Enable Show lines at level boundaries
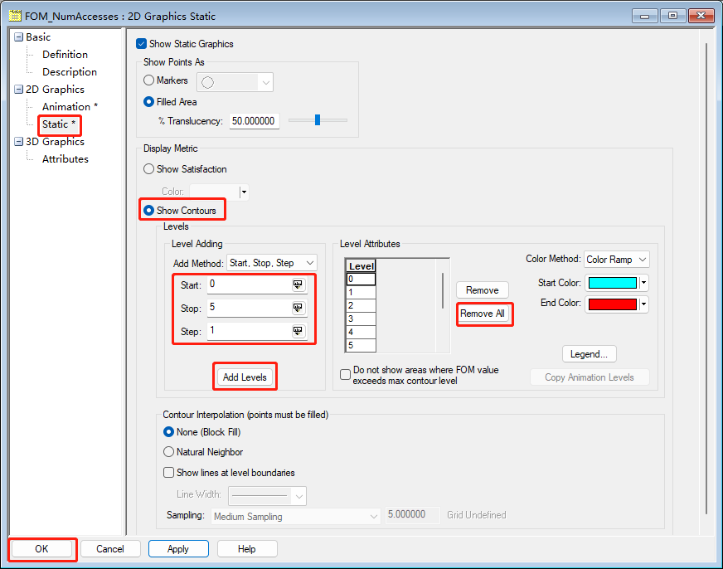723x569 pixels. [x=169, y=473]
